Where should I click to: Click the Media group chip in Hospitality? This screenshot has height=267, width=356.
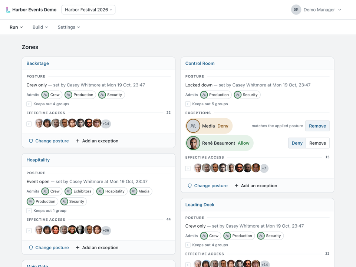[x=141, y=191]
